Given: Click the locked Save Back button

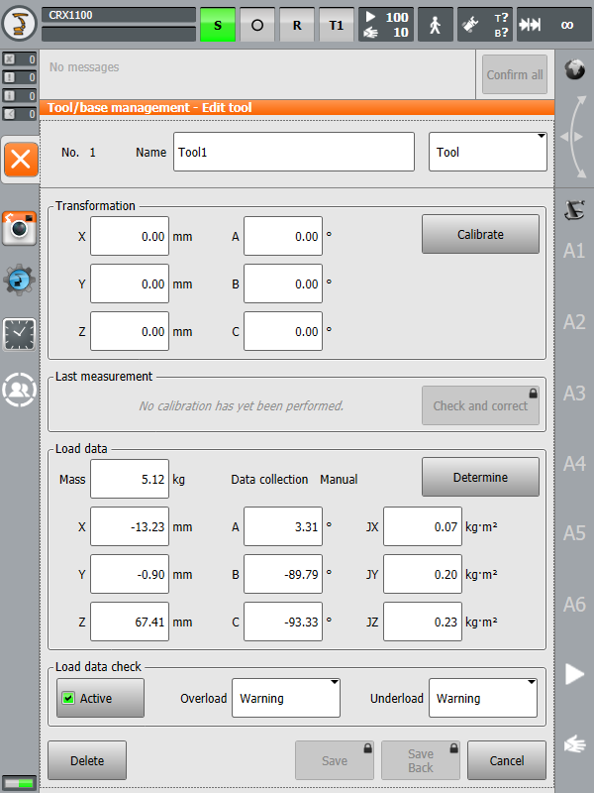Looking at the screenshot, I should coord(420,760).
